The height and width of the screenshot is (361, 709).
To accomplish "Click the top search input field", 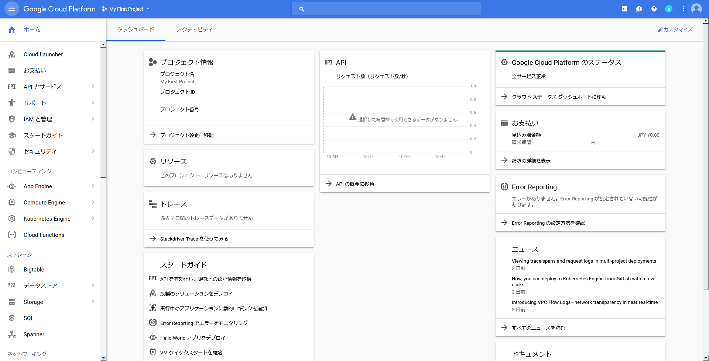I will tap(386, 9).
